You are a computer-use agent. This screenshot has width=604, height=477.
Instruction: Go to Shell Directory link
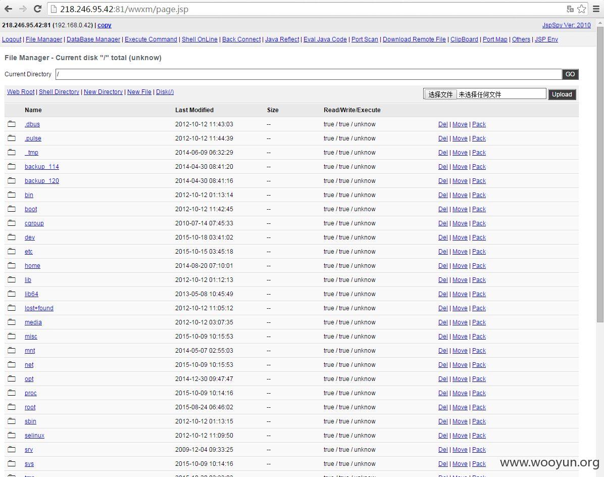tap(59, 91)
